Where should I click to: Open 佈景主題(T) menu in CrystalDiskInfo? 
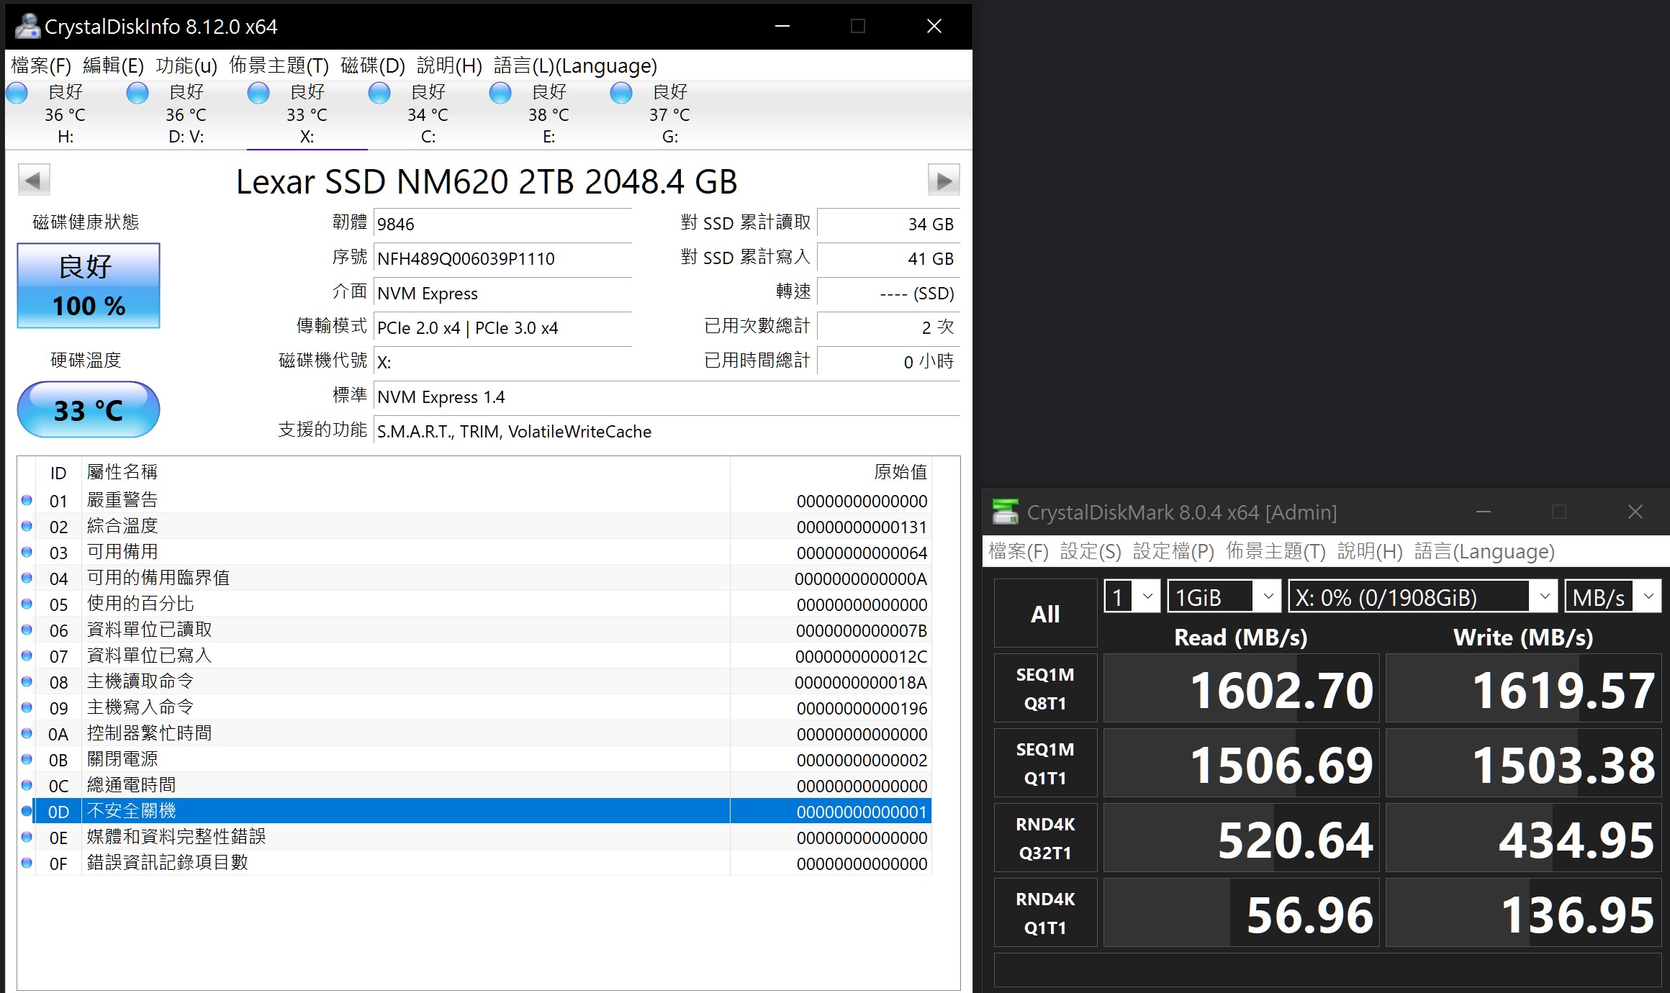pyautogui.click(x=279, y=65)
